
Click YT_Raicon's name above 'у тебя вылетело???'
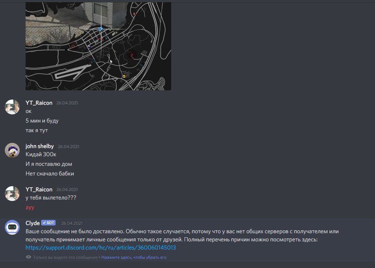39,190
